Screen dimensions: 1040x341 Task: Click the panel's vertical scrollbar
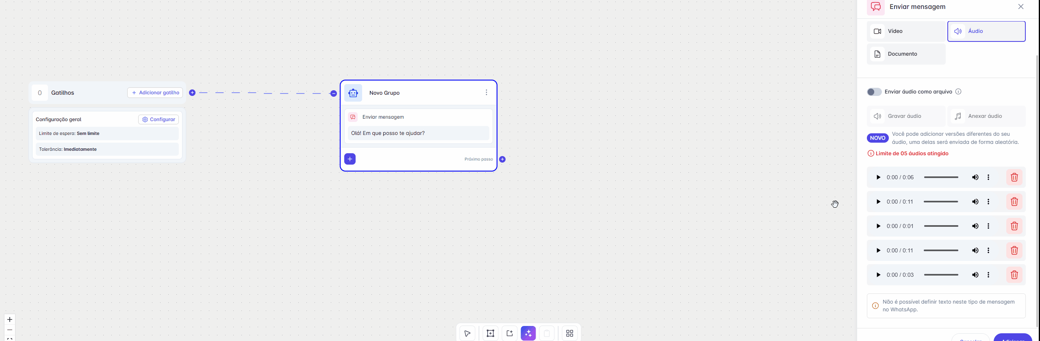(1038, 191)
